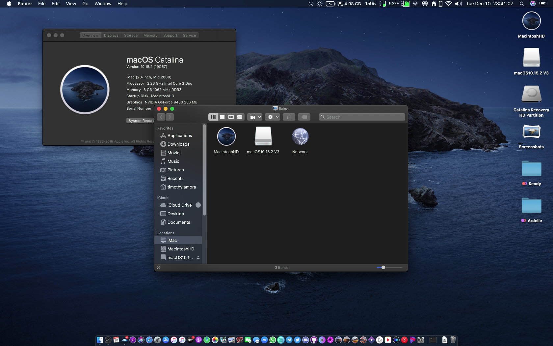Image resolution: width=553 pixels, height=346 pixels.
Task: Select MacintoshHD under Locations
Action: click(178, 249)
